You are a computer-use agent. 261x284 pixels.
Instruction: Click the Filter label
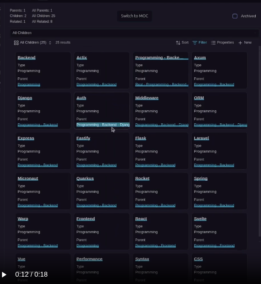pyautogui.click(x=203, y=42)
